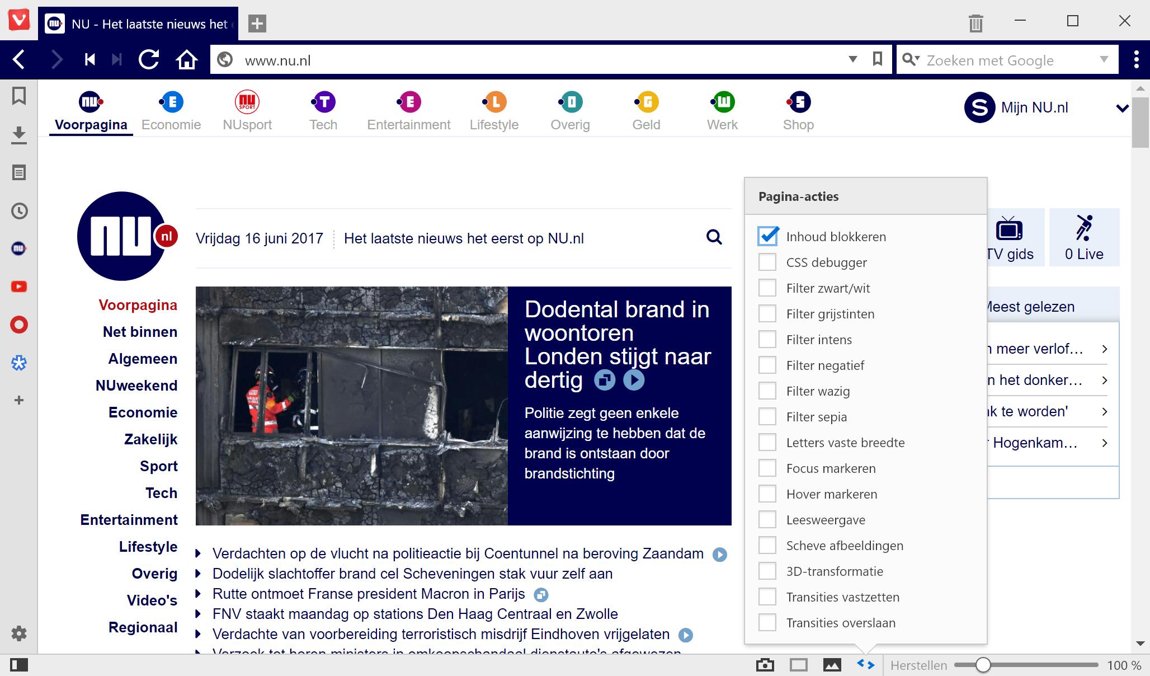The image size is (1150, 676).
Task: Open Vivaldi settings via gear icon
Action: click(20, 634)
